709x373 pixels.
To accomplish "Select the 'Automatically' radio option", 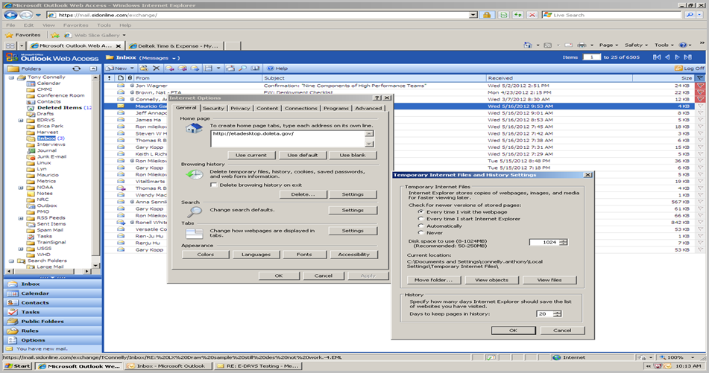I will [x=421, y=226].
